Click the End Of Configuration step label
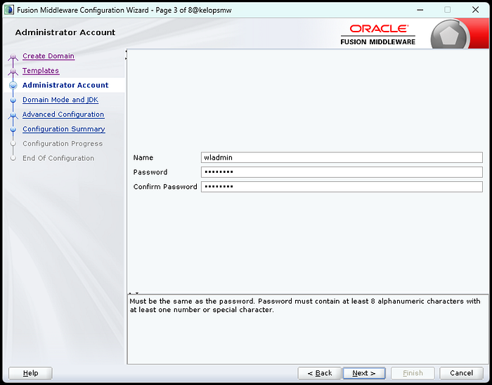The height and width of the screenshot is (385, 492). [58, 158]
